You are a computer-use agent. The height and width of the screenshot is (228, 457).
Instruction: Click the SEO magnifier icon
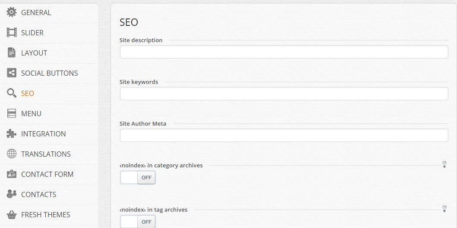click(12, 93)
